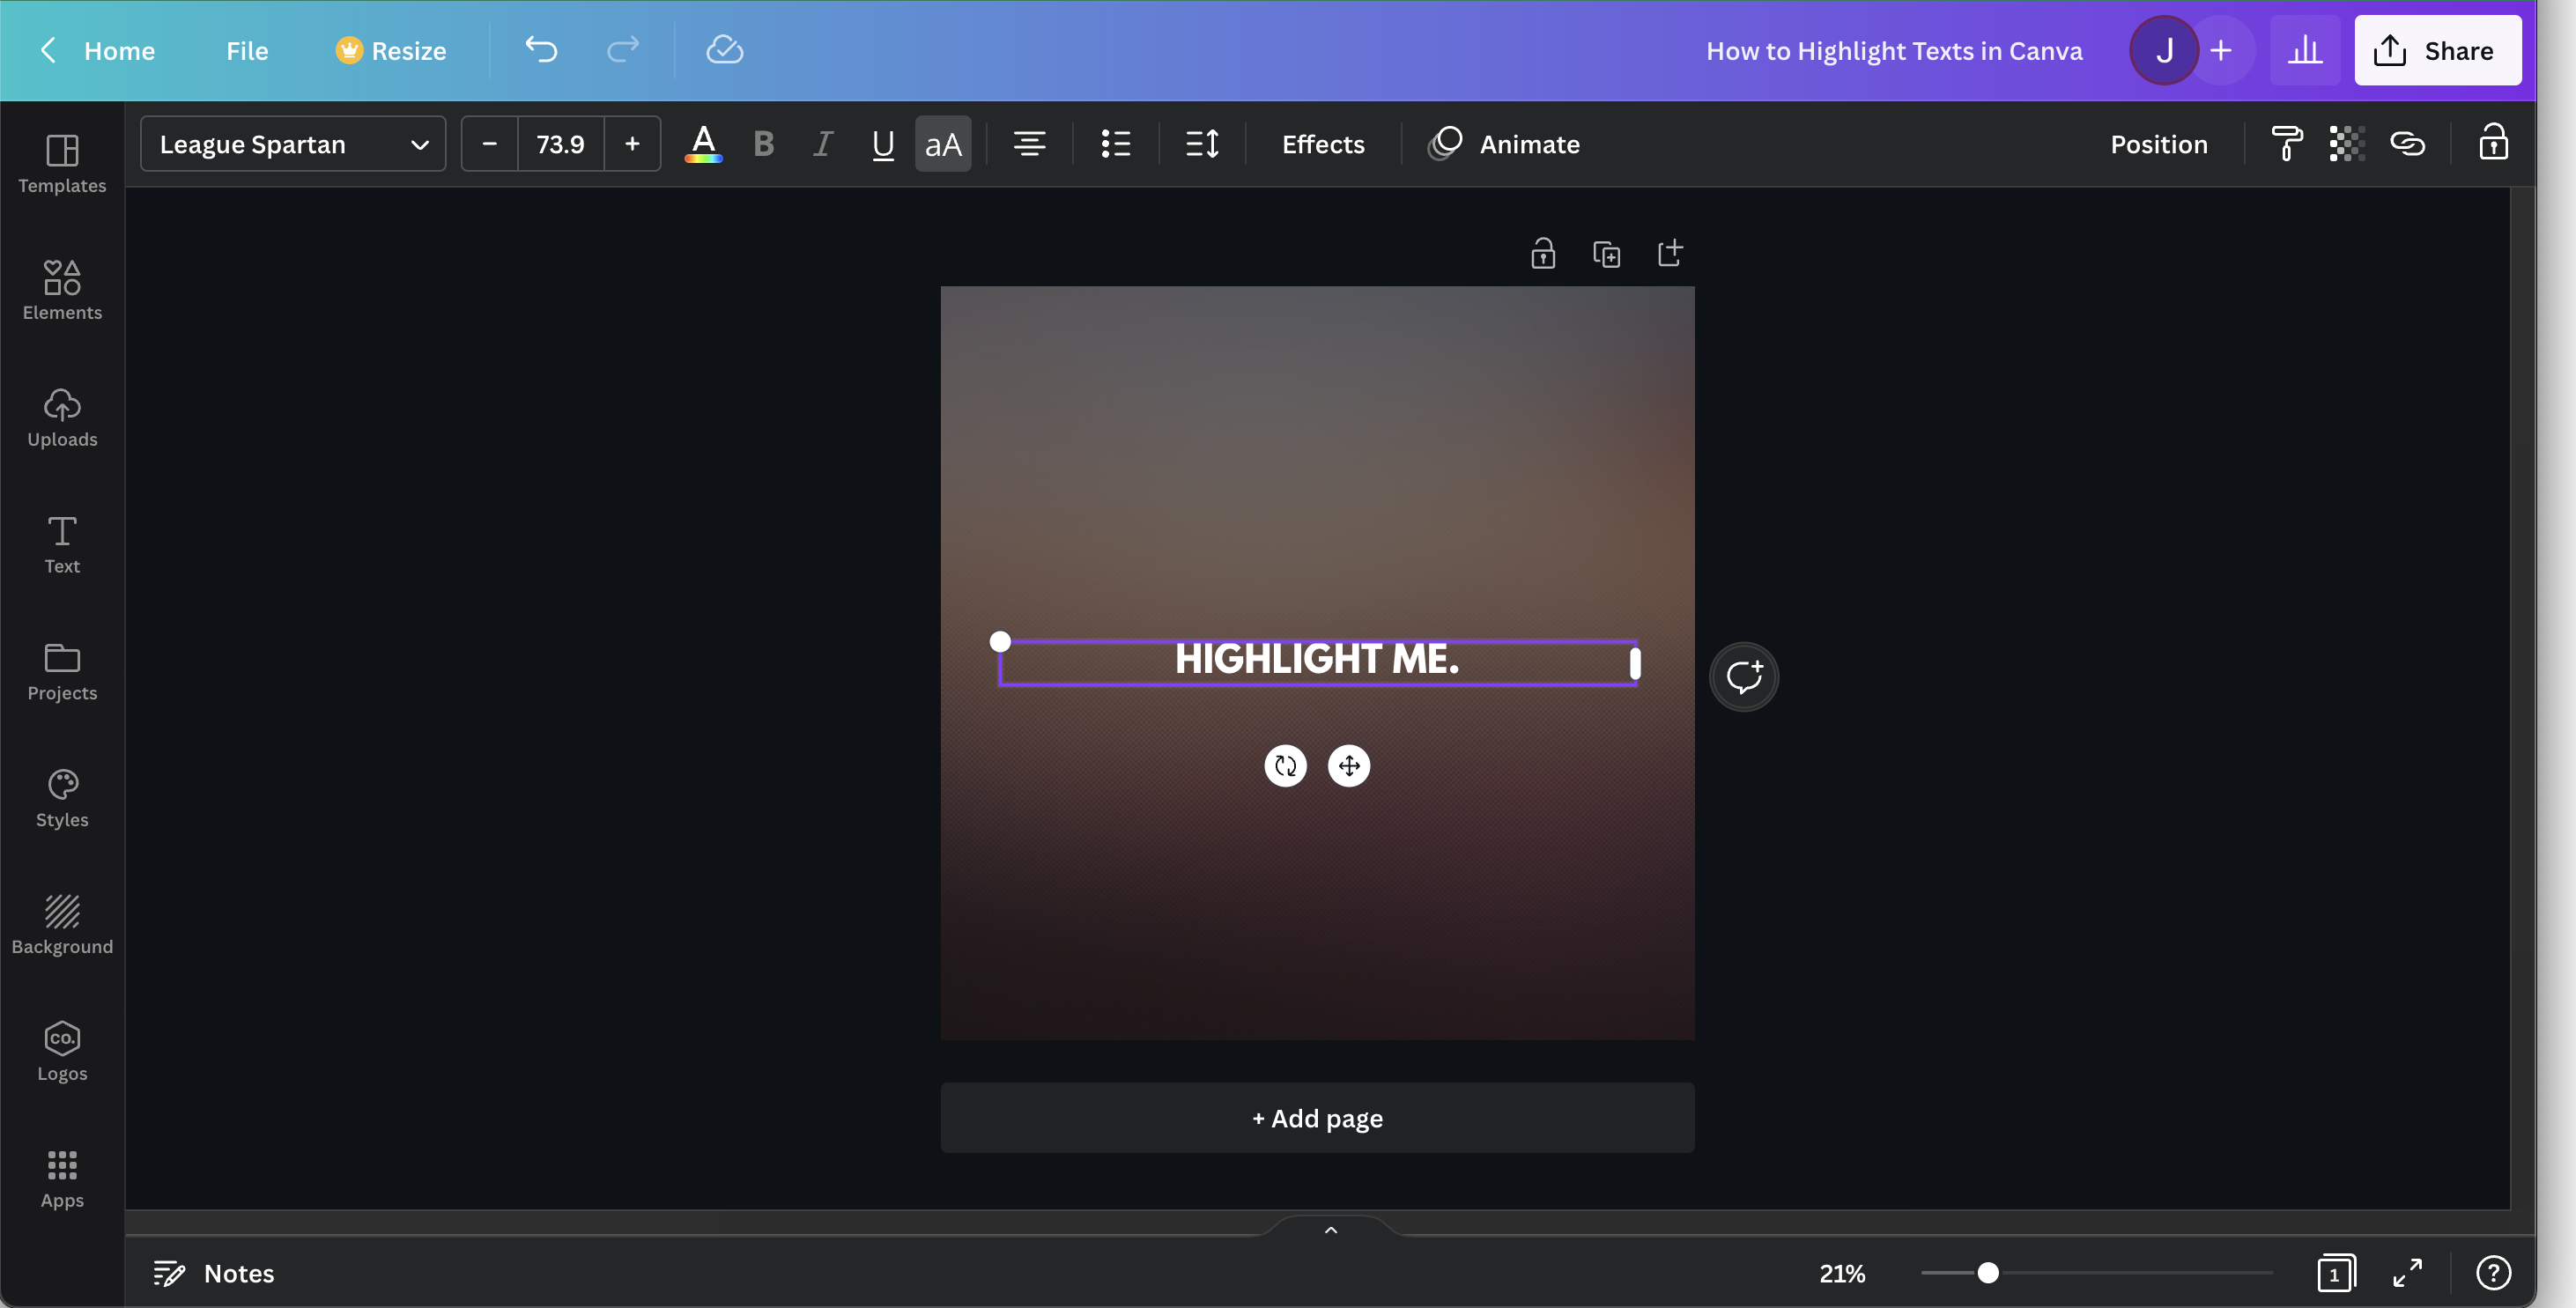The height and width of the screenshot is (1308, 2576).
Task: Click the Position settings icon
Action: [x=2159, y=142]
